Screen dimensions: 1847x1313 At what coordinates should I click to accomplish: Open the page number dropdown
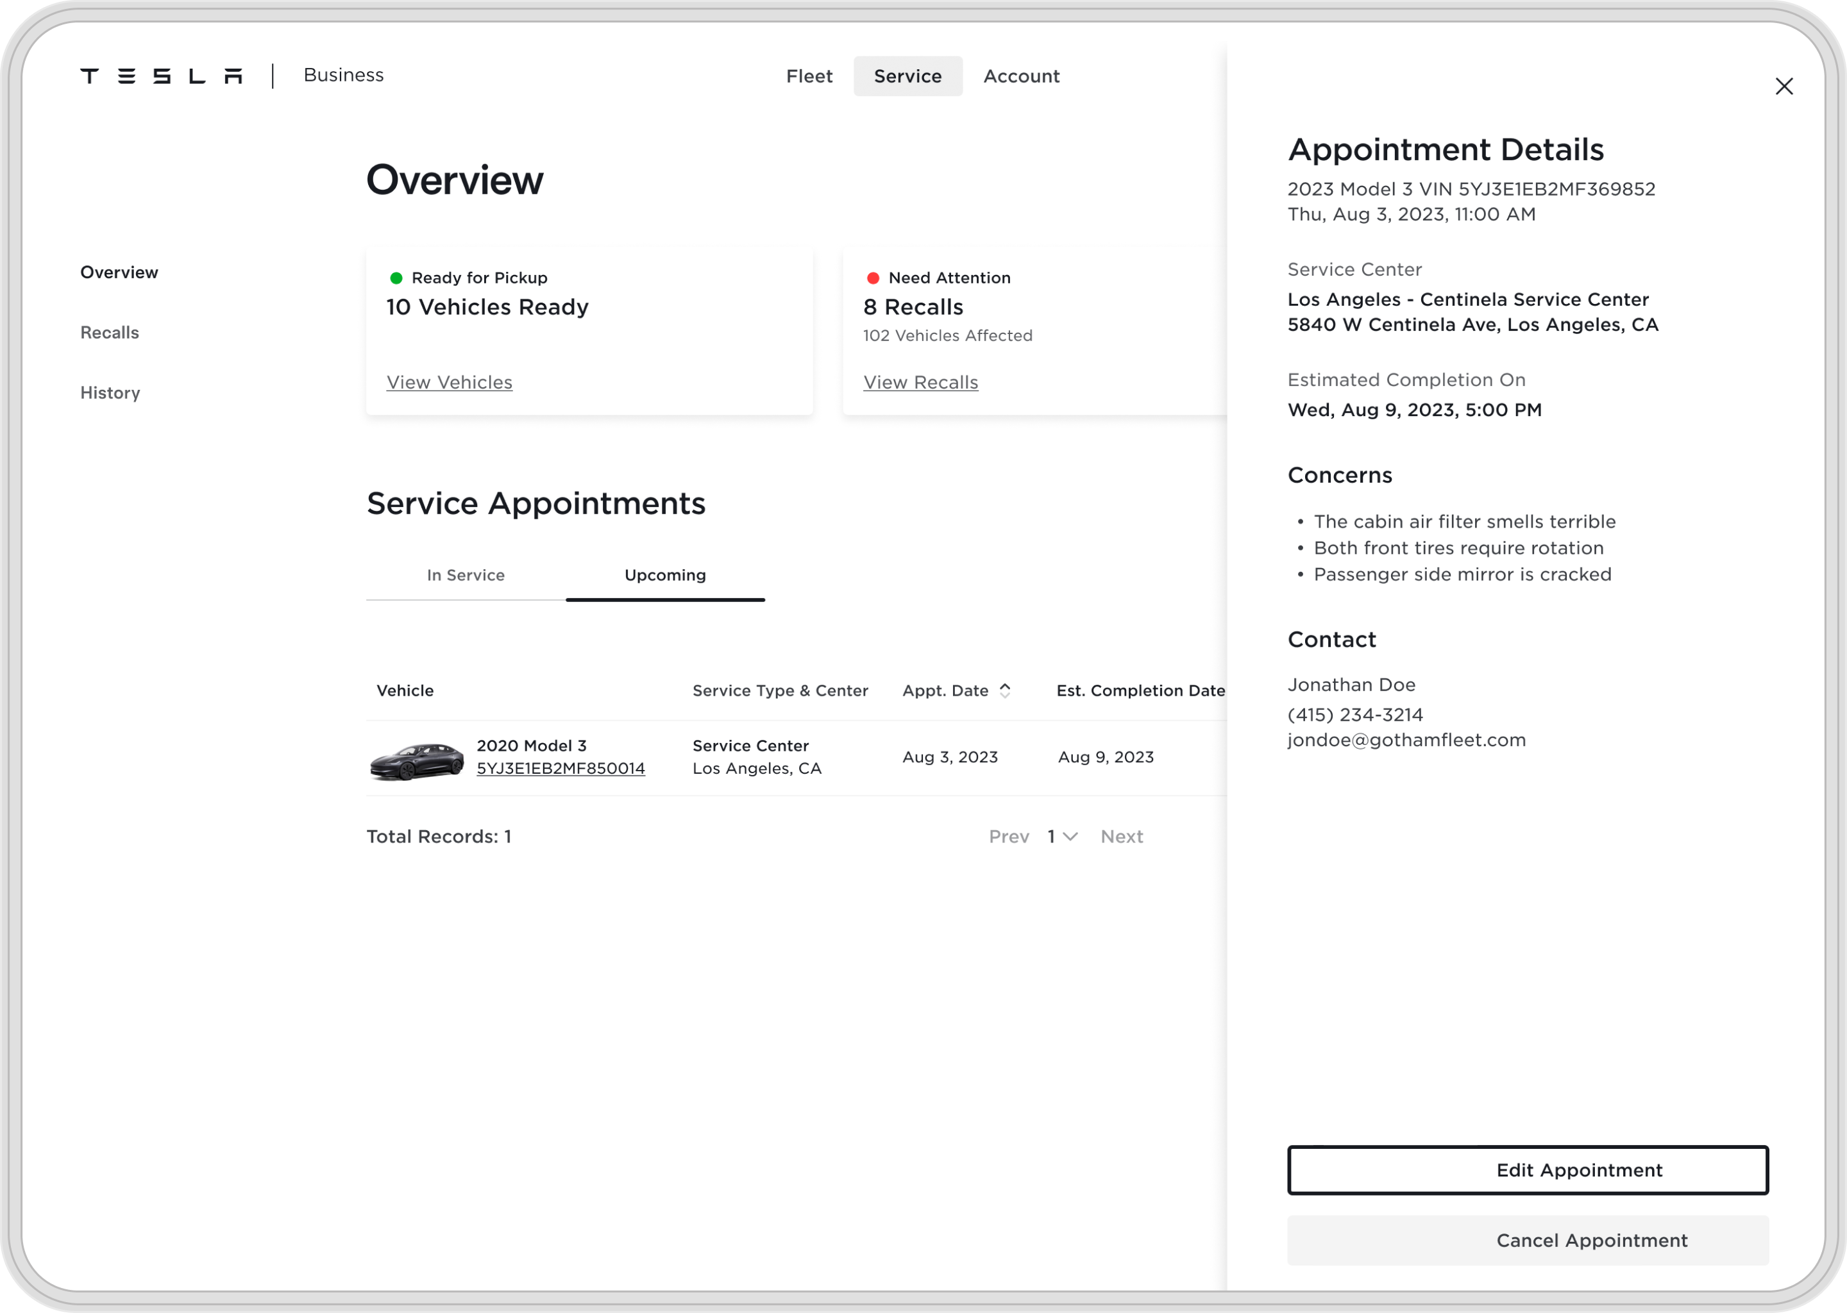1063,837
